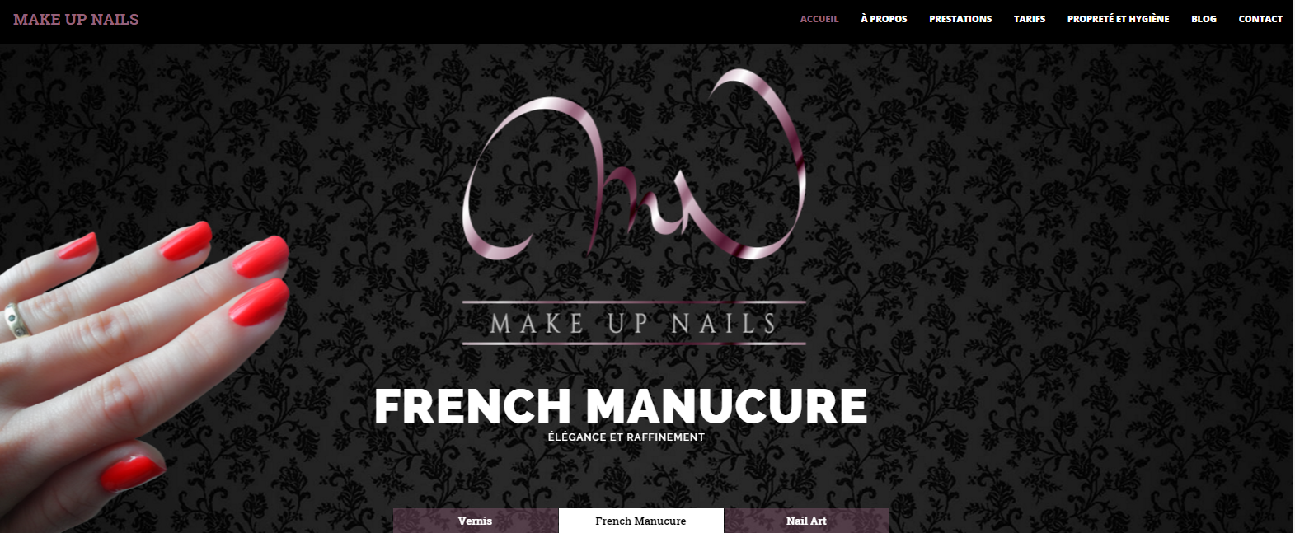This screenshot has width=1295, height=533.
Task: Click the pink swirl MUN logo emblem
Action: click(633, 165)
